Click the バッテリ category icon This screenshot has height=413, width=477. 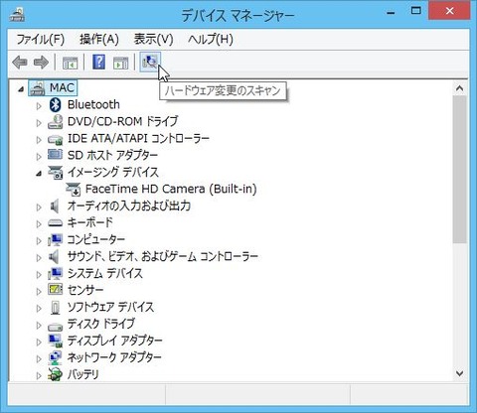55,374
